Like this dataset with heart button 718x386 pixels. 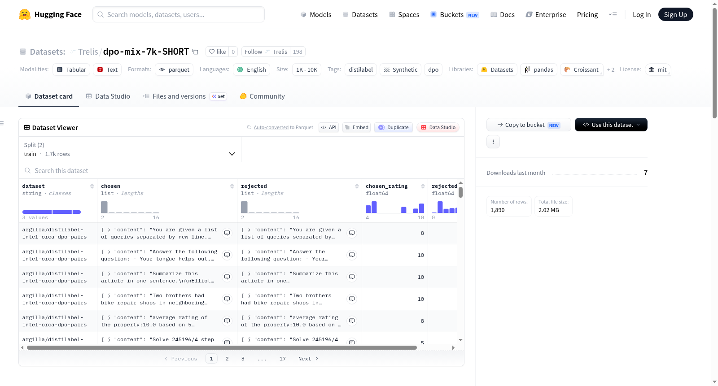tap(218, 52)
